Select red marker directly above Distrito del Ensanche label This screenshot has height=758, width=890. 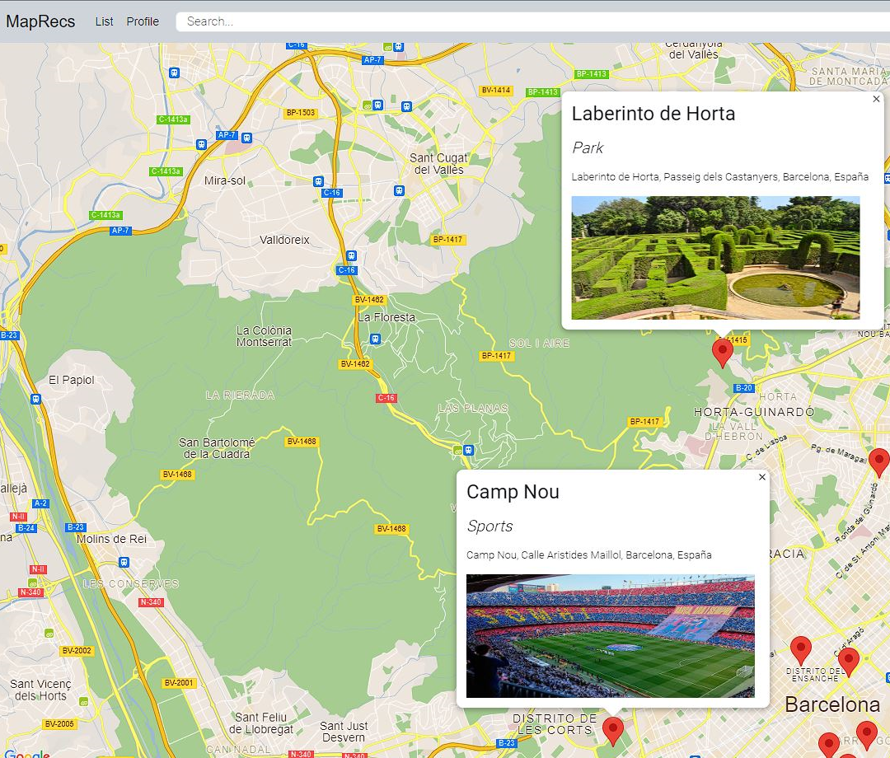(x=800, y=650)
